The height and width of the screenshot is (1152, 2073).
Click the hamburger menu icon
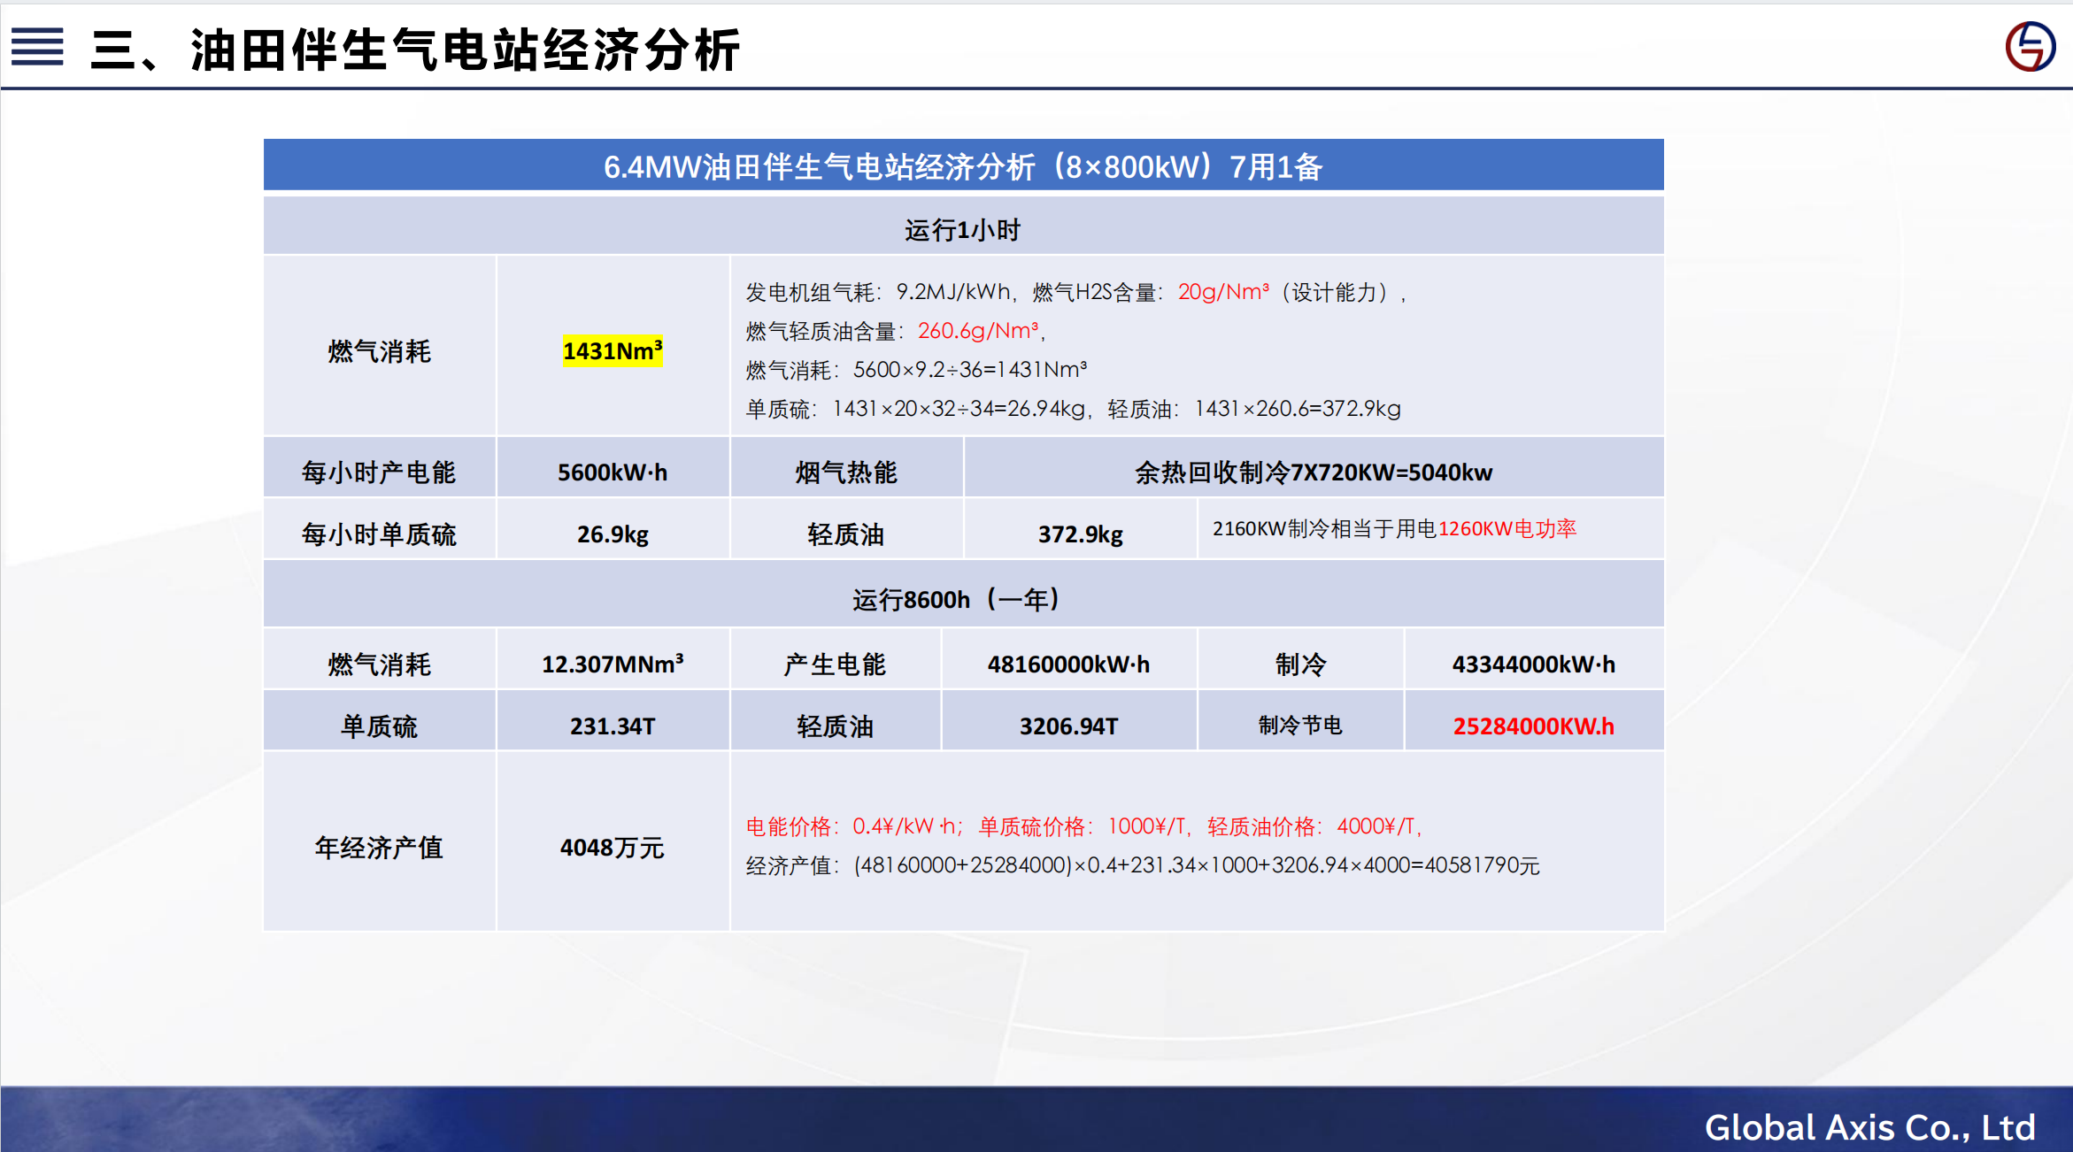tap(37, 46)
